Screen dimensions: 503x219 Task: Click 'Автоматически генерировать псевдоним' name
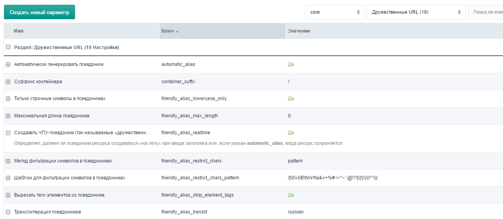pos(59,64)
